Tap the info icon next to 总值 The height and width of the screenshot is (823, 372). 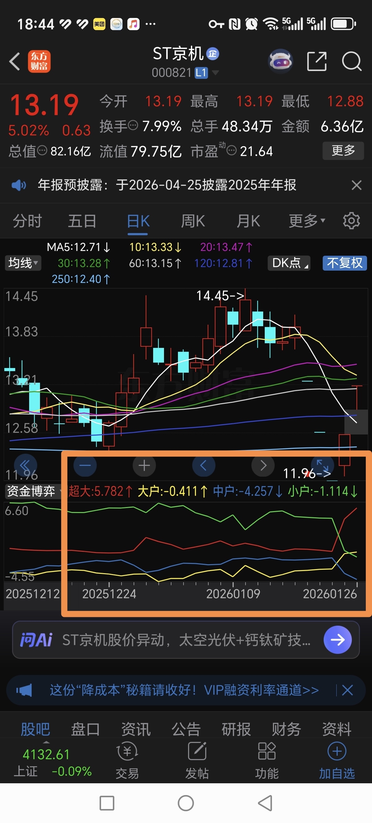(x=42, y=150)
